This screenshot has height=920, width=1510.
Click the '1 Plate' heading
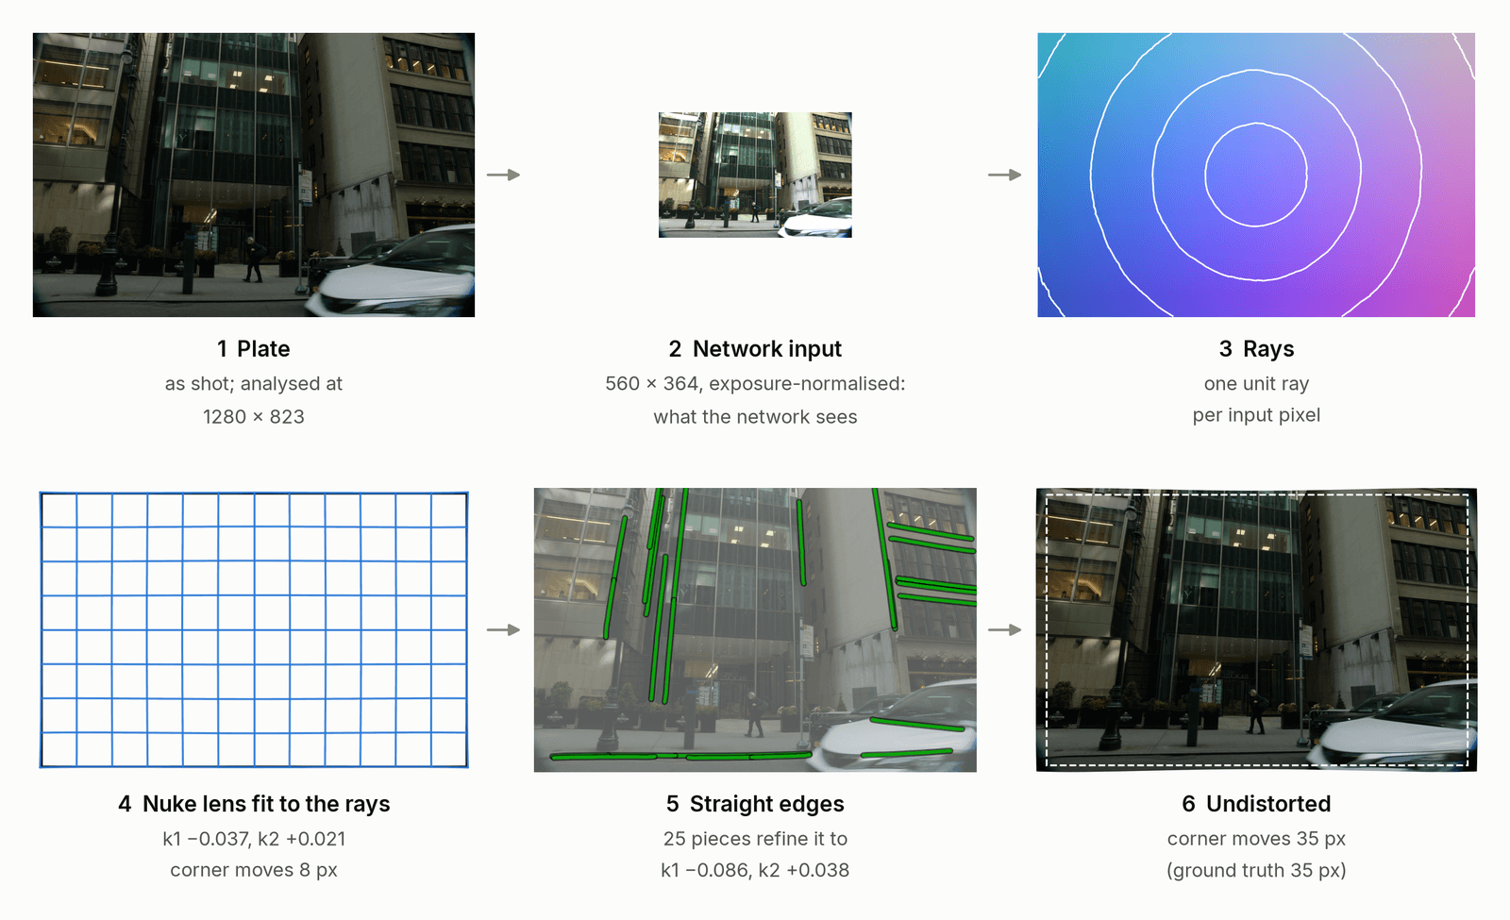click(254, 349)
